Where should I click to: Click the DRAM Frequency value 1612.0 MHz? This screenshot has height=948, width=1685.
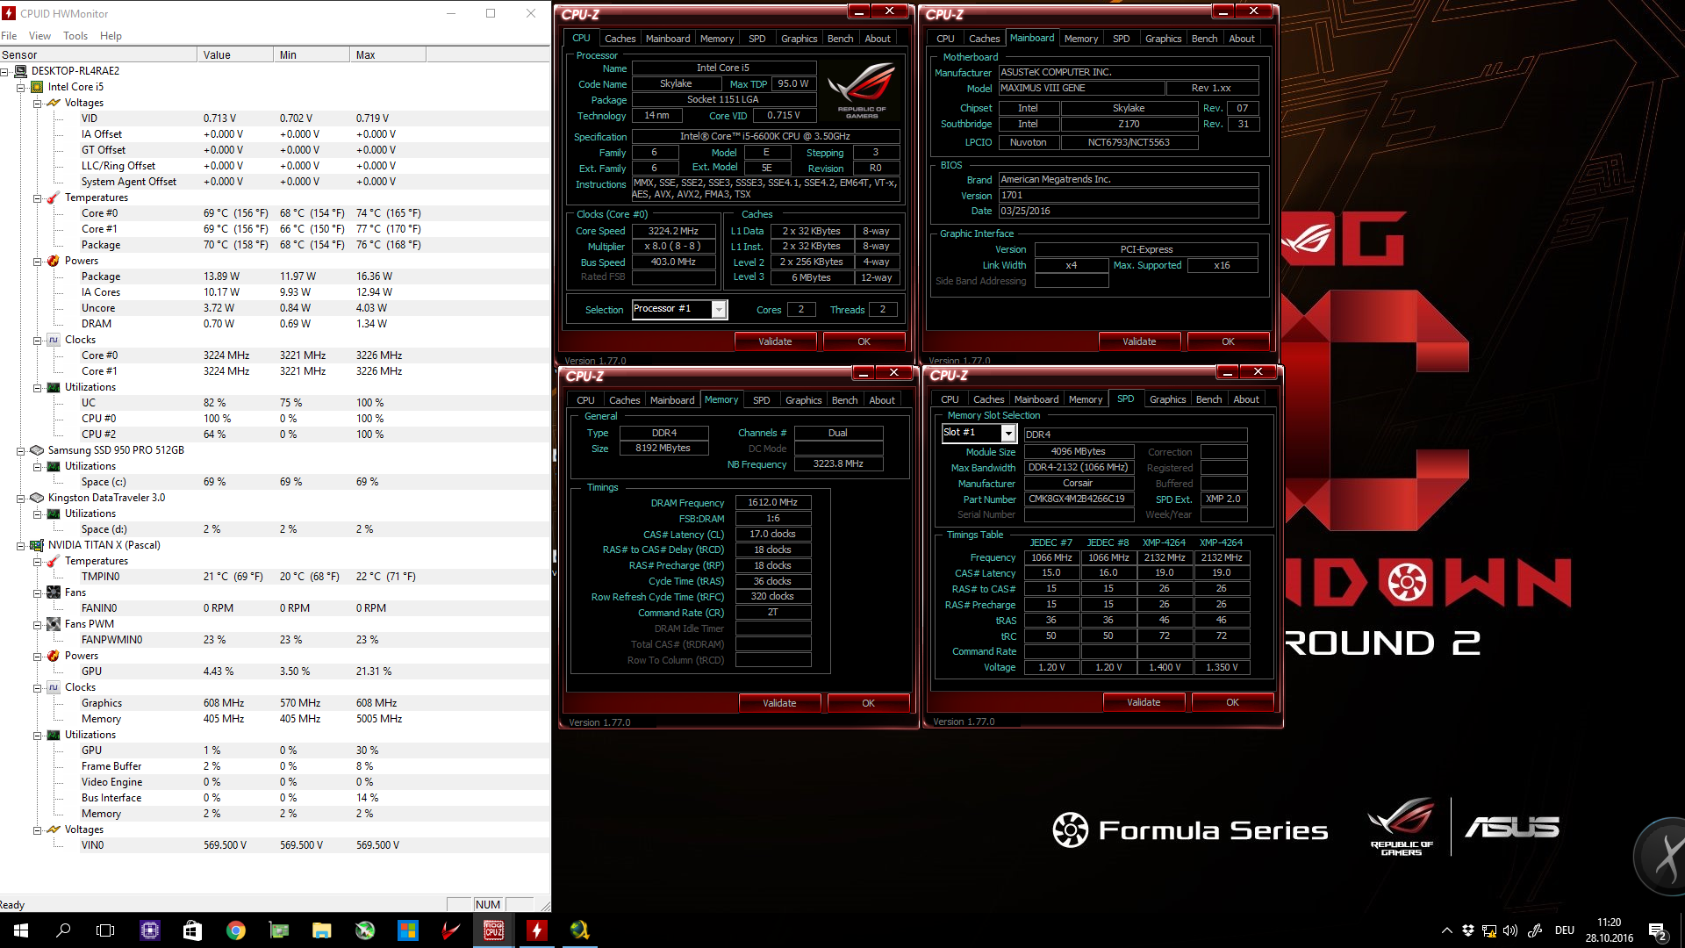772,503
